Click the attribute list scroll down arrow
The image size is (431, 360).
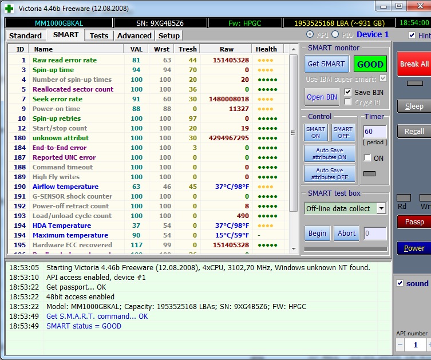click(x=294, y=249)
